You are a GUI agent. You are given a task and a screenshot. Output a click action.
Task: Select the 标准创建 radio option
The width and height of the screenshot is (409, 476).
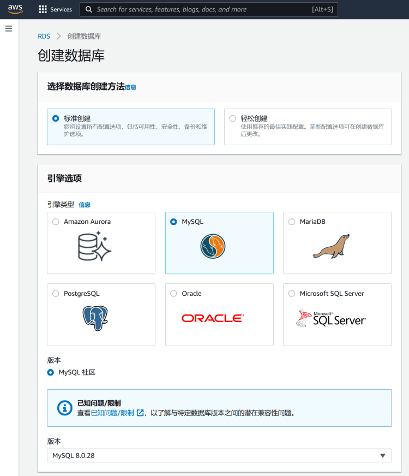[56, 118]
